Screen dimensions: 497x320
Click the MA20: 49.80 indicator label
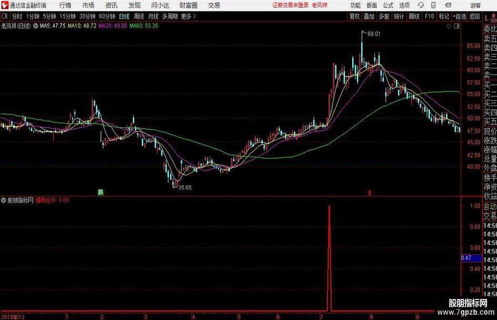(113, 26)
